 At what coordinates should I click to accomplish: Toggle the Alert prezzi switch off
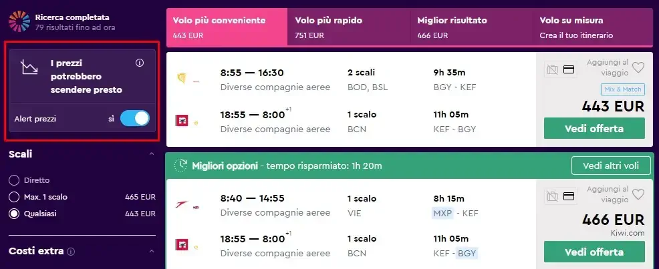134,118
